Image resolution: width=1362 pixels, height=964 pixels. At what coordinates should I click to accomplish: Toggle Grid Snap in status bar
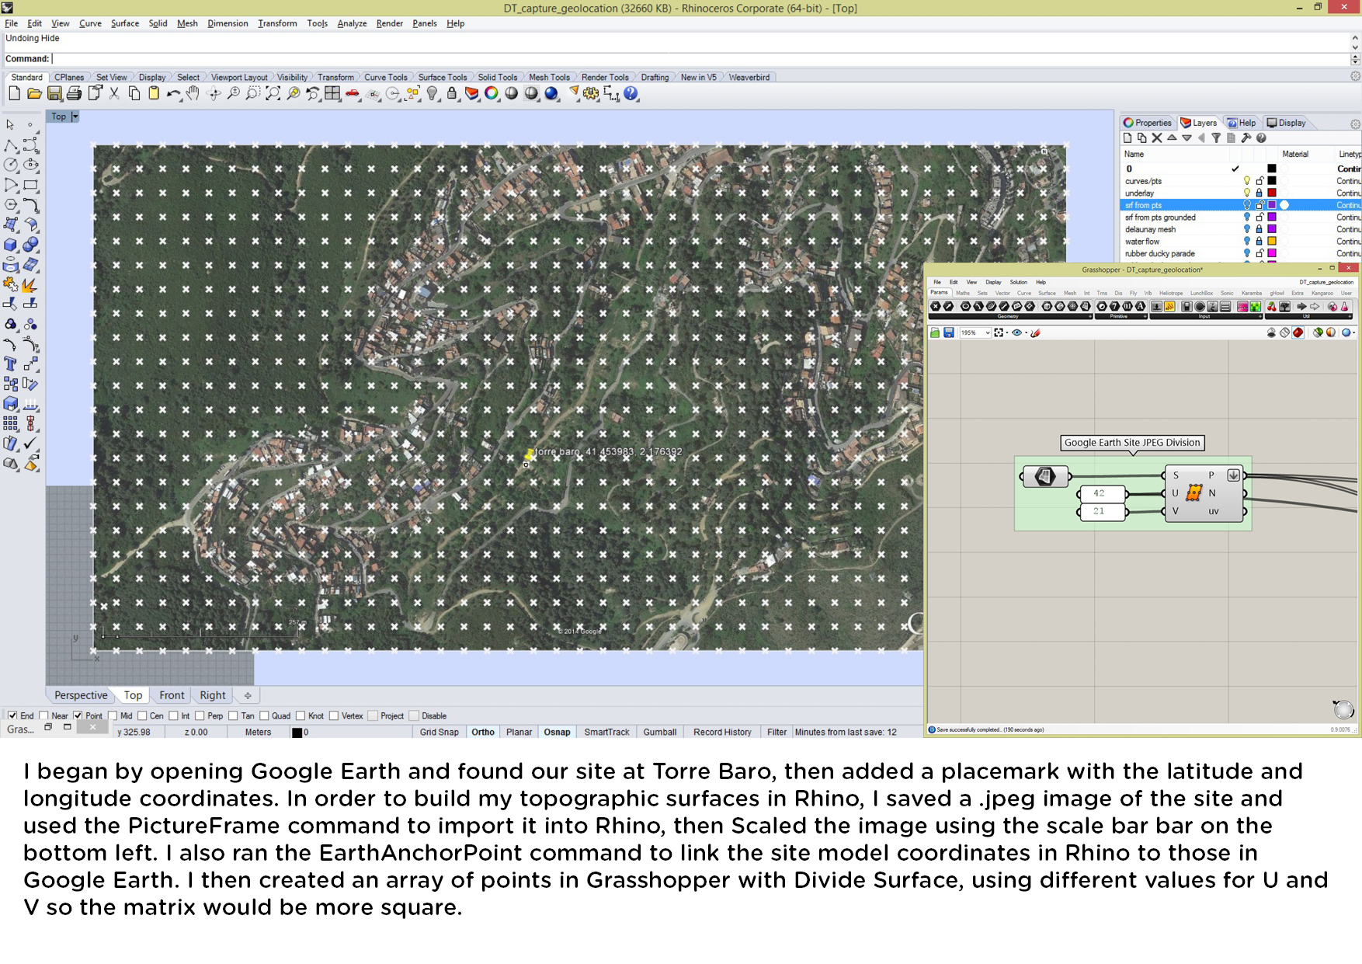point(439,732)
